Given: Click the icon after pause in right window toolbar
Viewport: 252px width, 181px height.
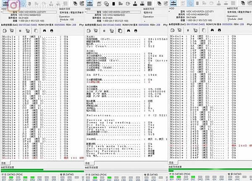Looking at the screenshot, I should [195, 30].
